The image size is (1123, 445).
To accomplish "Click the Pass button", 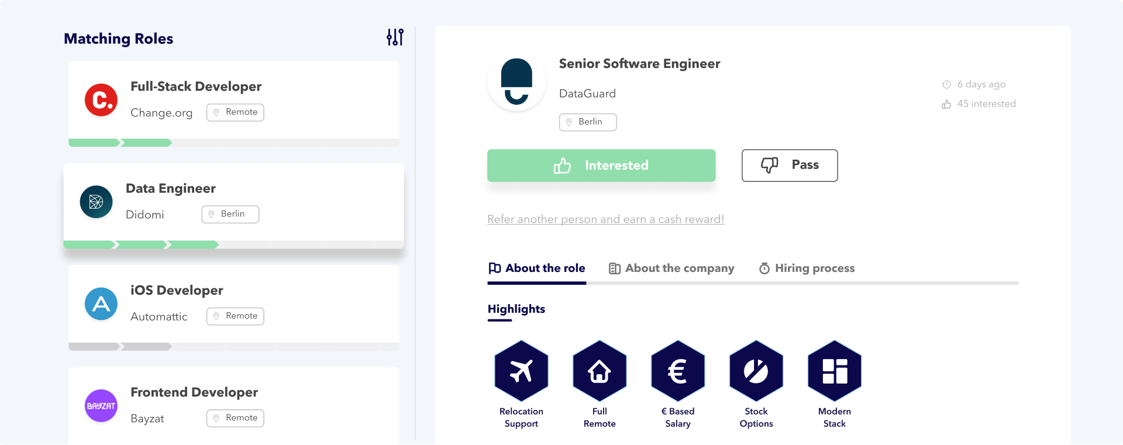I will tap(790, 165).
